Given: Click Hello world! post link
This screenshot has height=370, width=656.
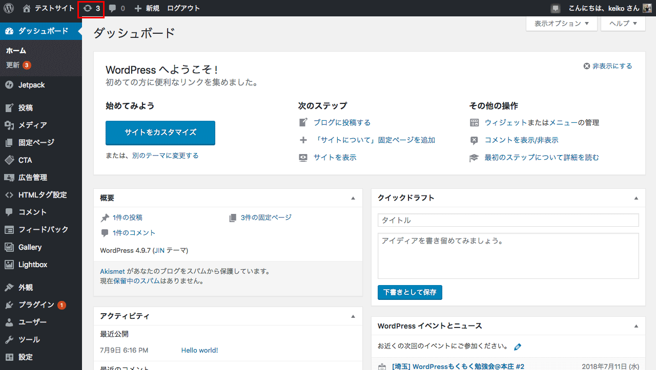Looking at the screenshot, I should point(199,351).
